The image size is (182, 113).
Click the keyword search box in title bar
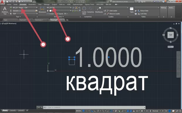pyautogui.click(x=123, y=2)
